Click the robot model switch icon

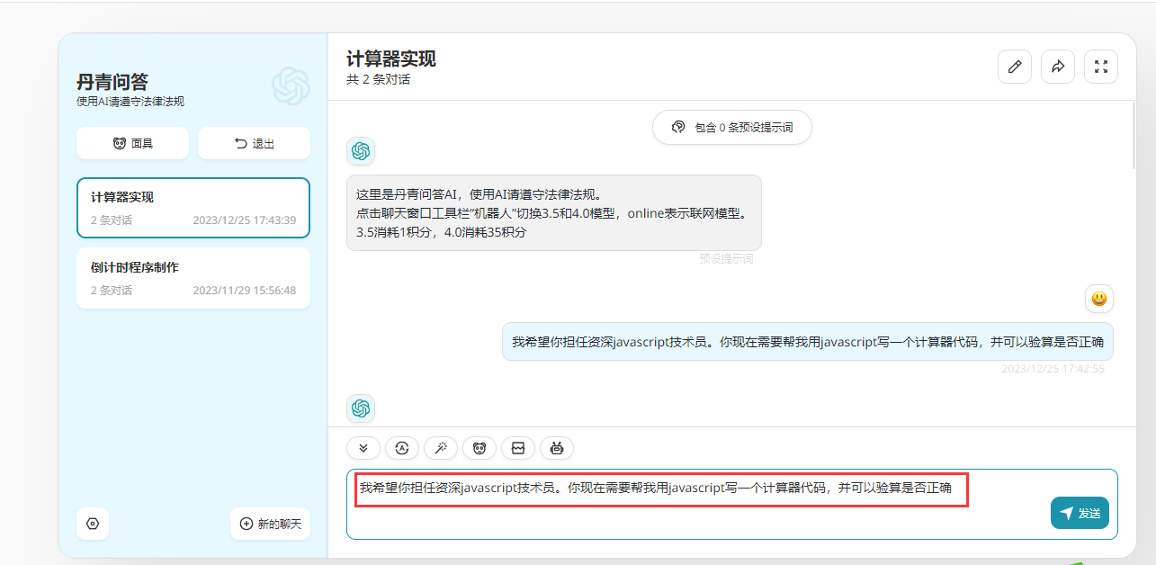[557, 448]
